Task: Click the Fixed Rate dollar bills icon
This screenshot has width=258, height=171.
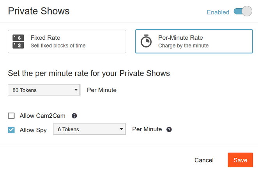Action: 18,42
